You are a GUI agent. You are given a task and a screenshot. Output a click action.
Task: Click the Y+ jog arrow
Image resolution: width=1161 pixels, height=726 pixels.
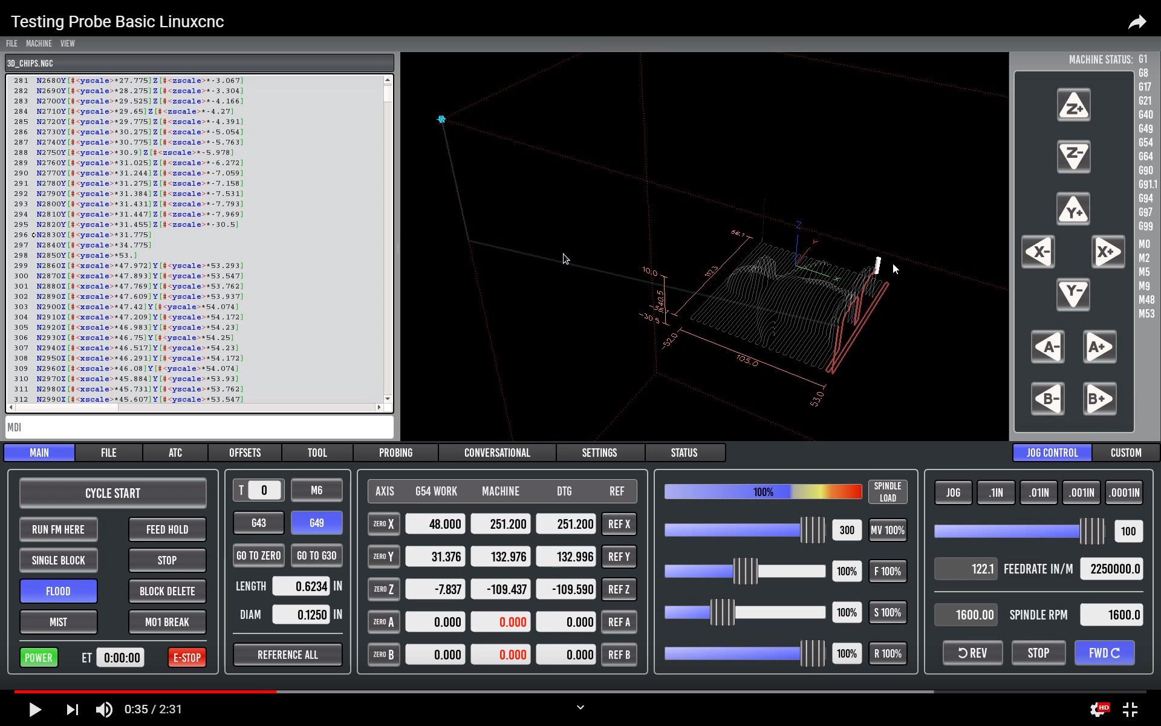pyautogui.click(x=1073, y=209)
